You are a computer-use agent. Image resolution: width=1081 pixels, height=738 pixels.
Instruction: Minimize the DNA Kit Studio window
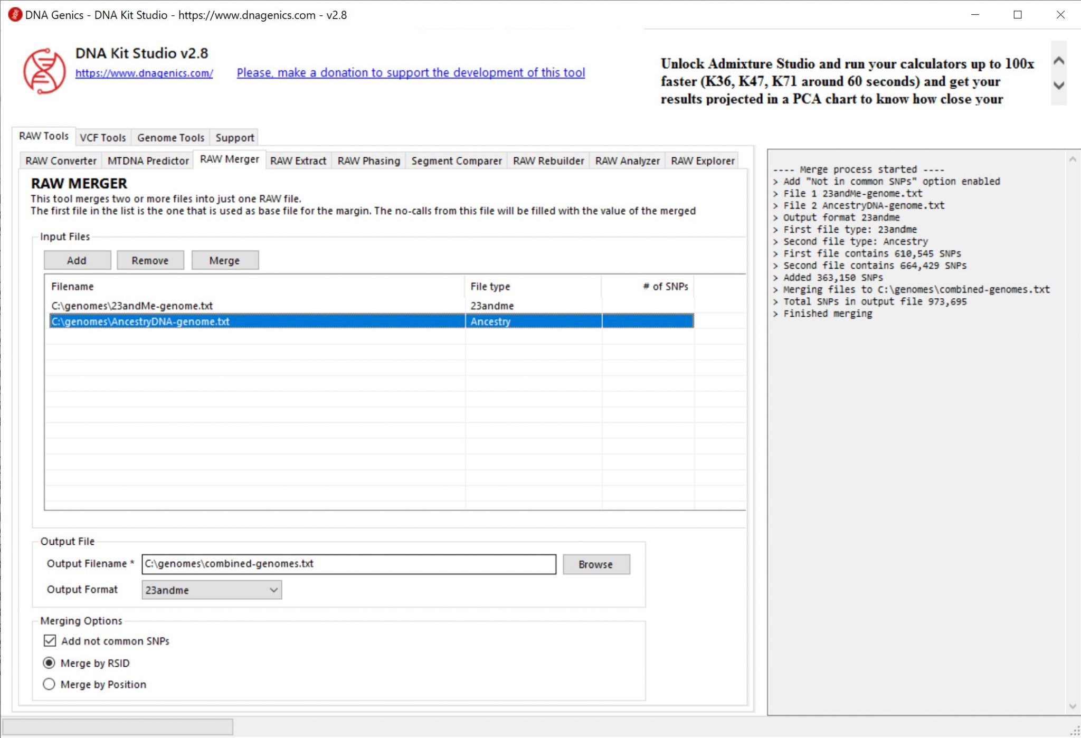(975, 15)
